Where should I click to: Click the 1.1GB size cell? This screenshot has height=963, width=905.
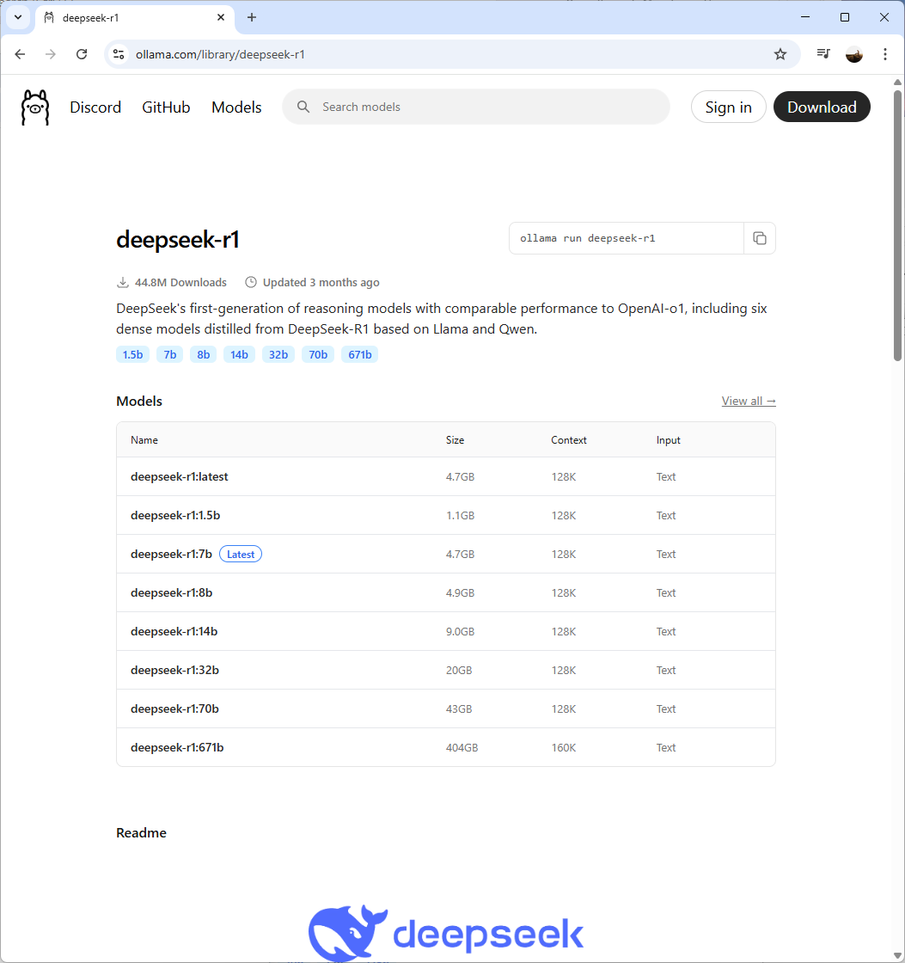tap(460, 515)
